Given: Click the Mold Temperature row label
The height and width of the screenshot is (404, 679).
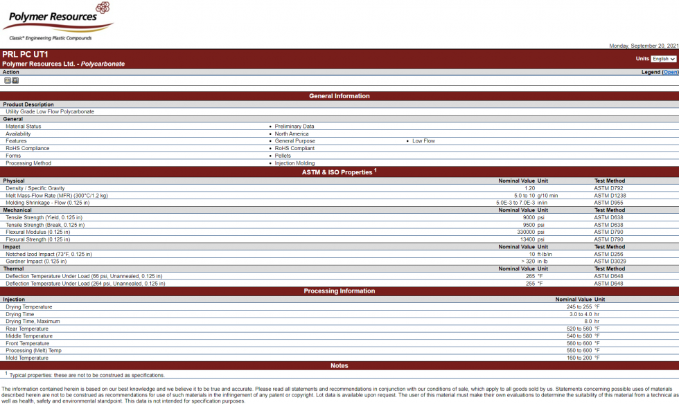Looking at the screenshot, I should pos(27,358).
